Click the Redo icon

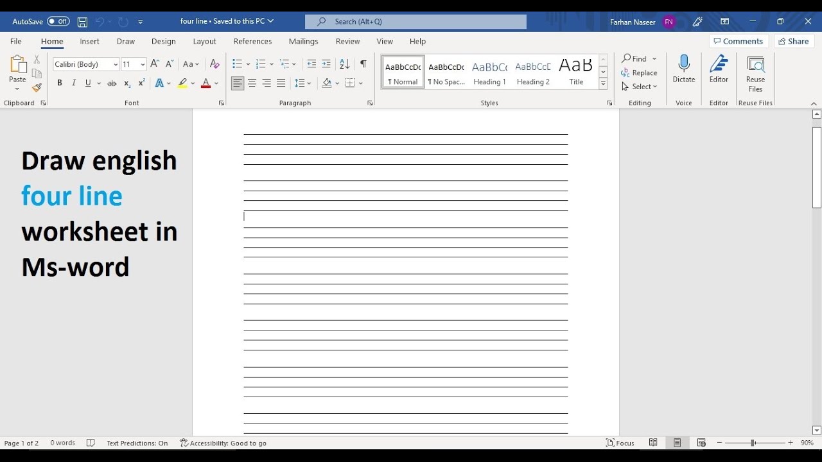[123, 22]
